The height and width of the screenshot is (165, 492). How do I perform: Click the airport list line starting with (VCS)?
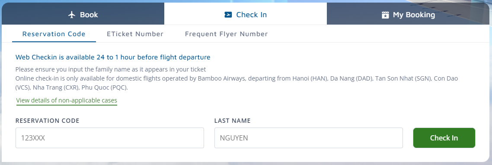[x=71, y=87]
